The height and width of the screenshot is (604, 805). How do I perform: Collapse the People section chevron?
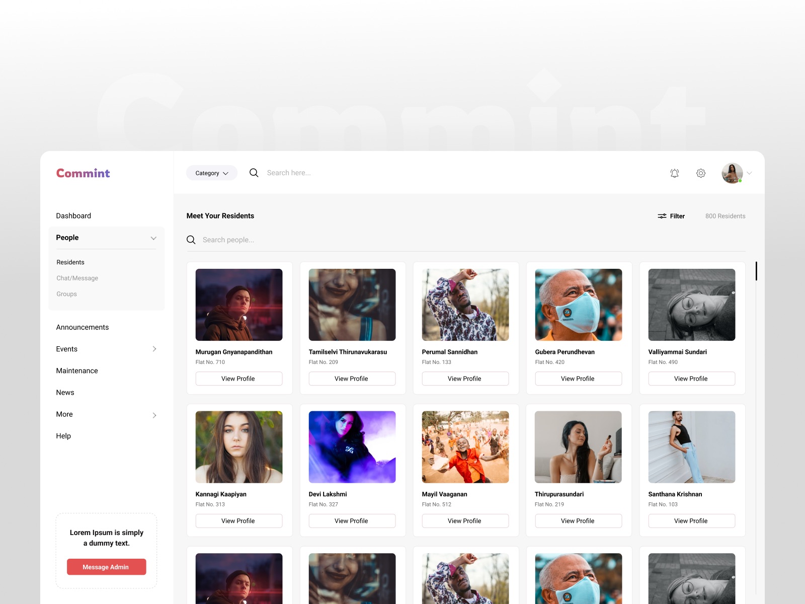153,238
